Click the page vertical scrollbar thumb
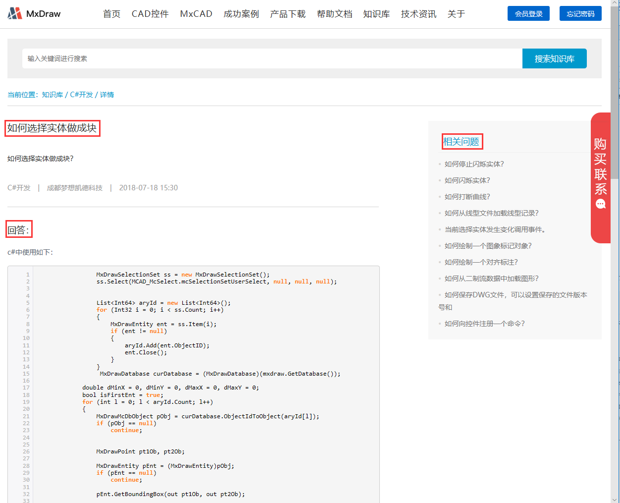Screen dimensions: 620x503 615,94
